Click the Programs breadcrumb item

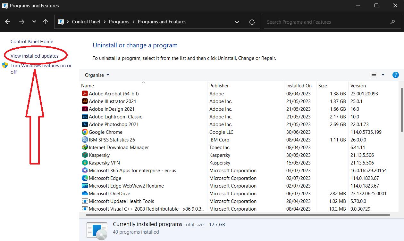(119, 22)
